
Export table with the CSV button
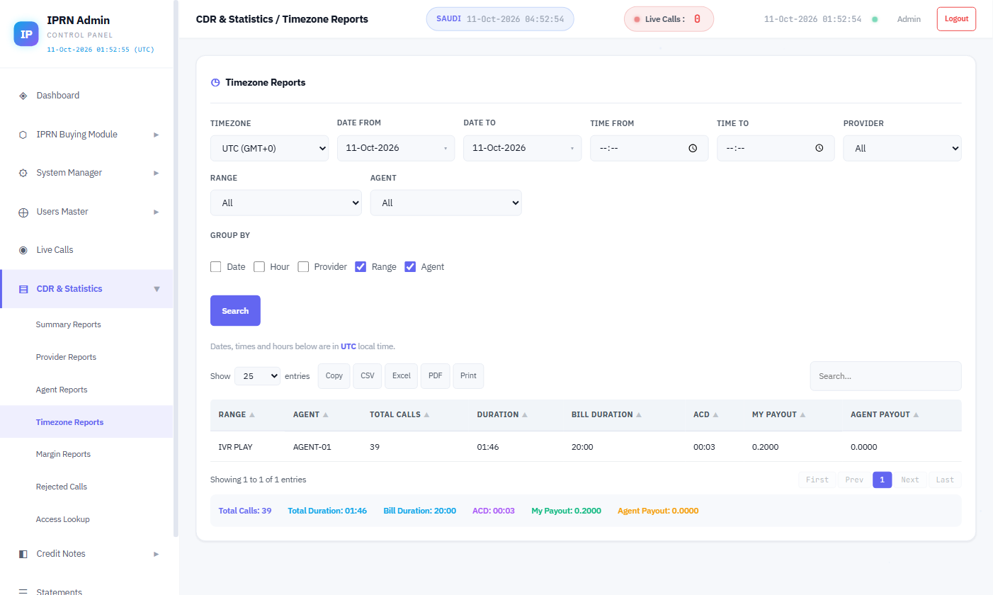pyautogui.click(x=368, y=376)
